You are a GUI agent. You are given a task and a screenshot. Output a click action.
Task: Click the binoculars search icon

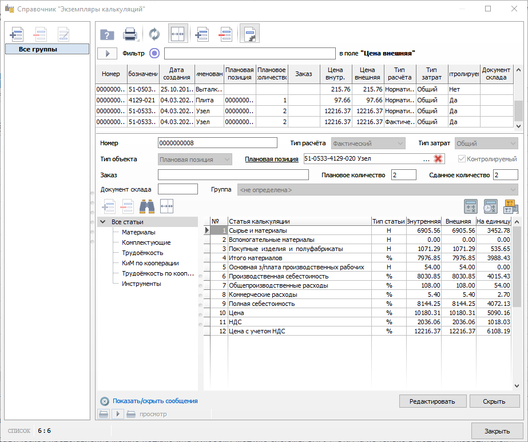coord(147,206)
